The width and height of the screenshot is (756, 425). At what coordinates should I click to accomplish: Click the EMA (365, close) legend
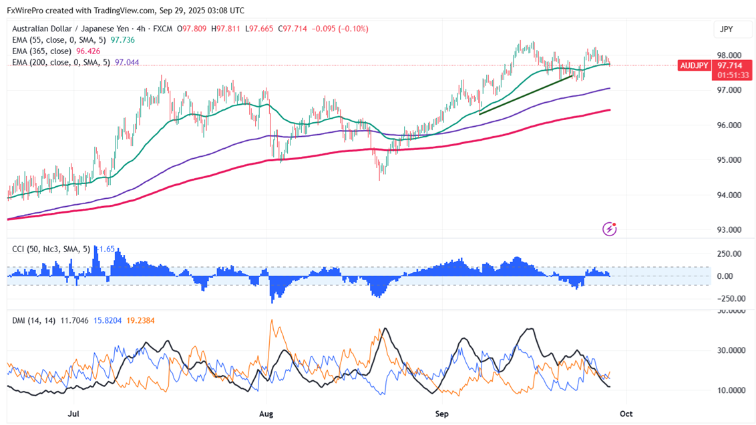(41, 51)
